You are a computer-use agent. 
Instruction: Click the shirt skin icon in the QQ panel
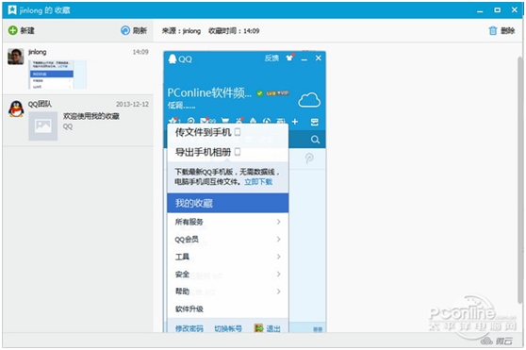coord(289,58)
